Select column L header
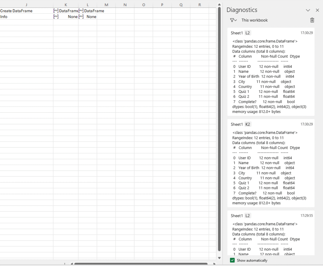This screenshot has height=266, width=323. coord(88,5)
